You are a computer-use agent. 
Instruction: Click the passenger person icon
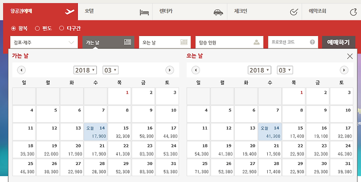click(257, 42)
